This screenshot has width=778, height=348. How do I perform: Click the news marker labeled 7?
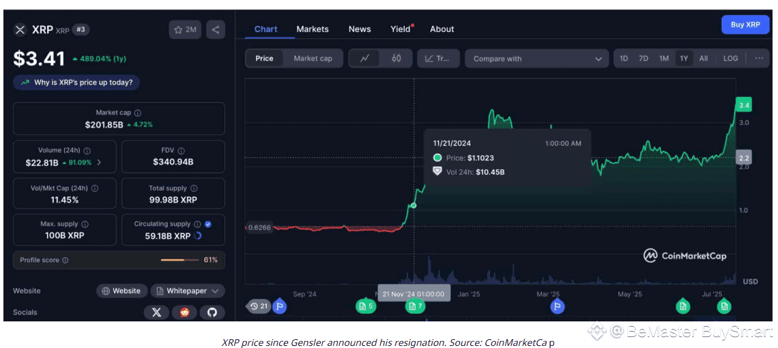(x=415, y=306)
